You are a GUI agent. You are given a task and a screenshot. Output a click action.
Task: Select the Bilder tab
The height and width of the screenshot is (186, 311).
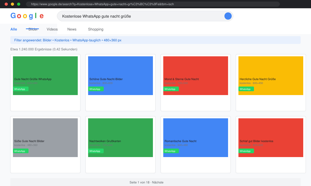33,29
